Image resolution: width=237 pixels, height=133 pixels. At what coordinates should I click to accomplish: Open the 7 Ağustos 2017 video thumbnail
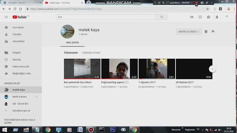[157, 69]
